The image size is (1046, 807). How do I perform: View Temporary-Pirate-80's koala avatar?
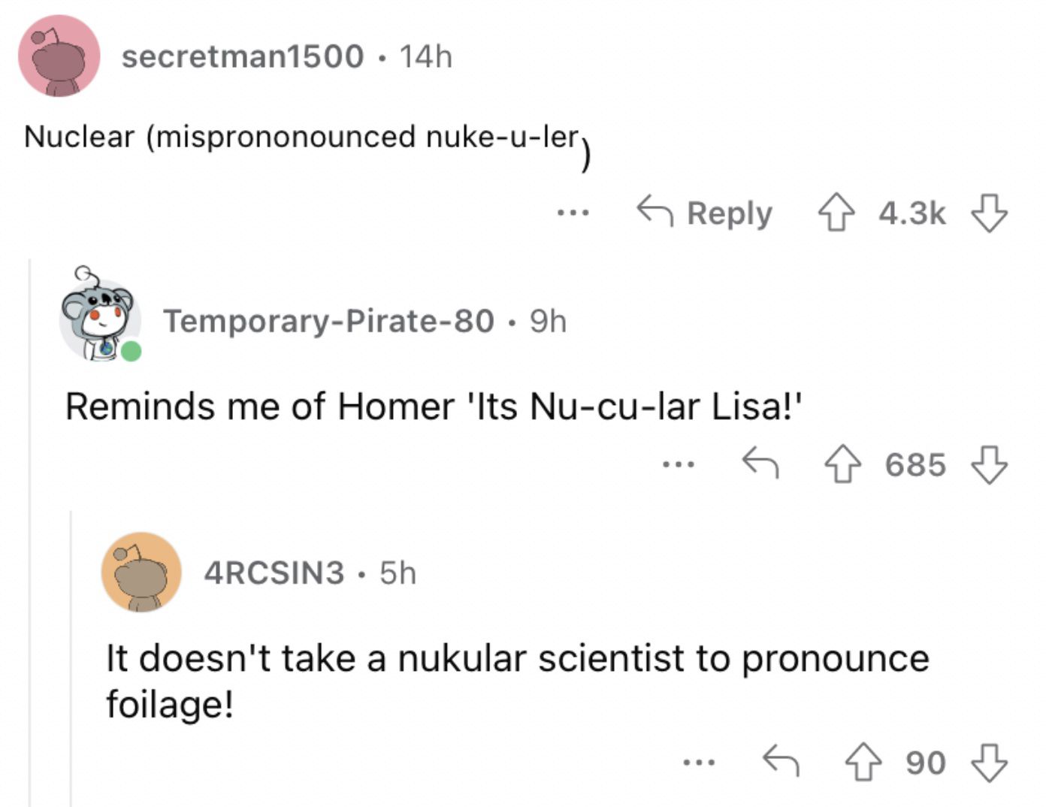100,314
